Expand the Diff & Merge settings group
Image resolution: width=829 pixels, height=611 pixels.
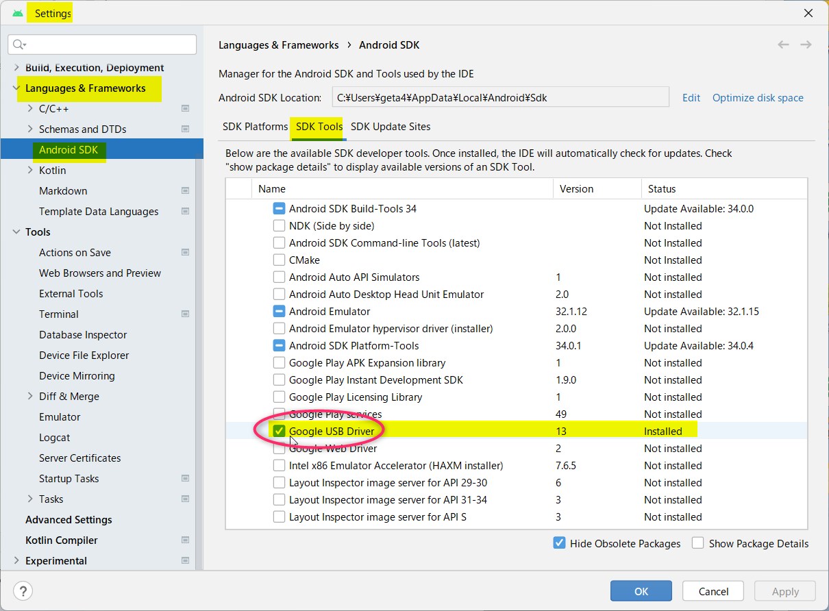click(x=30, y=396)
